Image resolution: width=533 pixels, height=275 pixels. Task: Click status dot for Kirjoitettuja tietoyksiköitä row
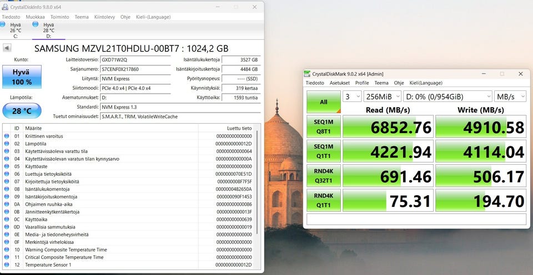coord(7,182)
